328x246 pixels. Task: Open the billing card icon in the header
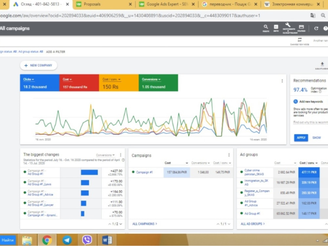(301, 28)
